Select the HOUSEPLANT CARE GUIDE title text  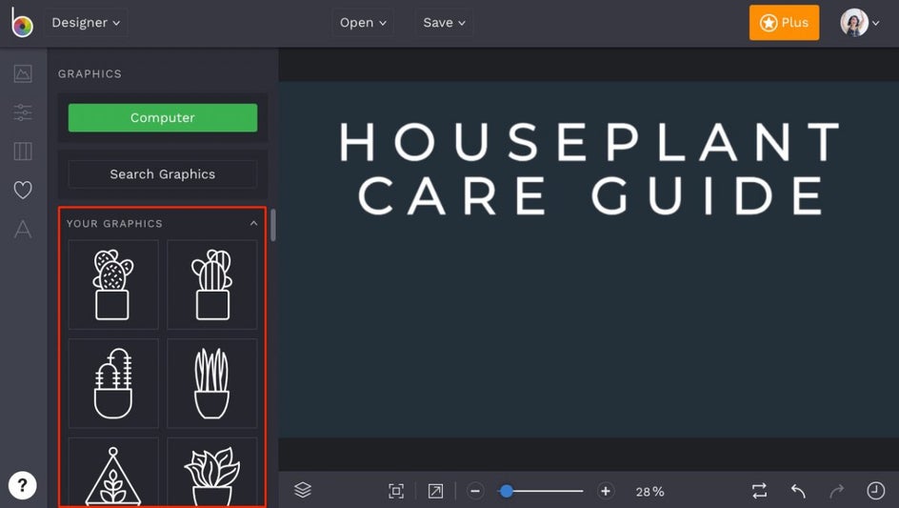coord(590,169)
